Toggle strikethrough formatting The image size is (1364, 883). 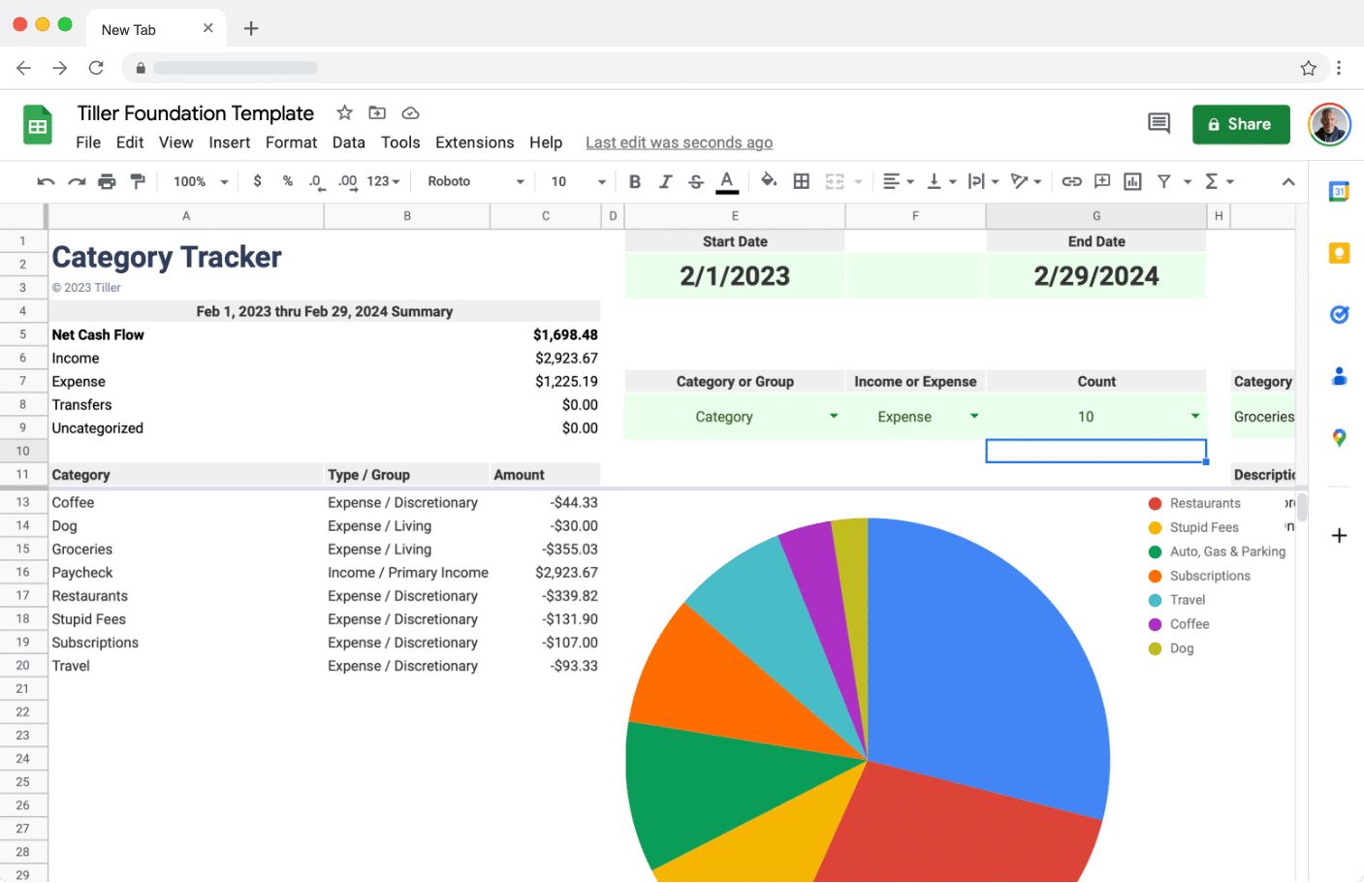coord(696,181)
